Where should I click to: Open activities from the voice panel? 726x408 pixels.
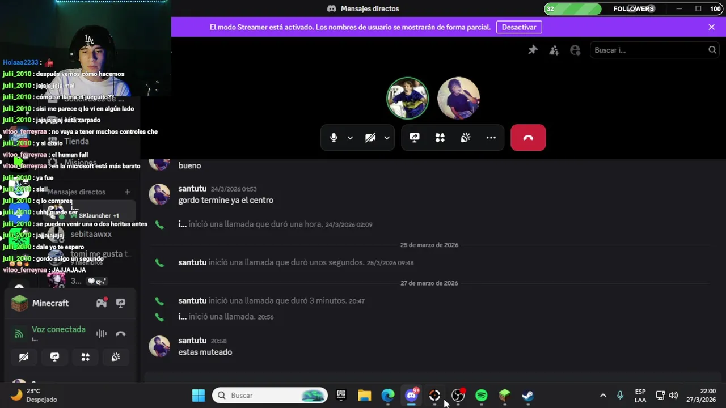pyautogui.click(x=85, y=357)
